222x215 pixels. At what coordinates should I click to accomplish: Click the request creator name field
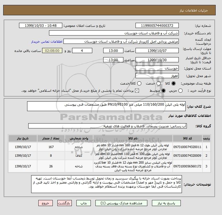tap(121, 41)
